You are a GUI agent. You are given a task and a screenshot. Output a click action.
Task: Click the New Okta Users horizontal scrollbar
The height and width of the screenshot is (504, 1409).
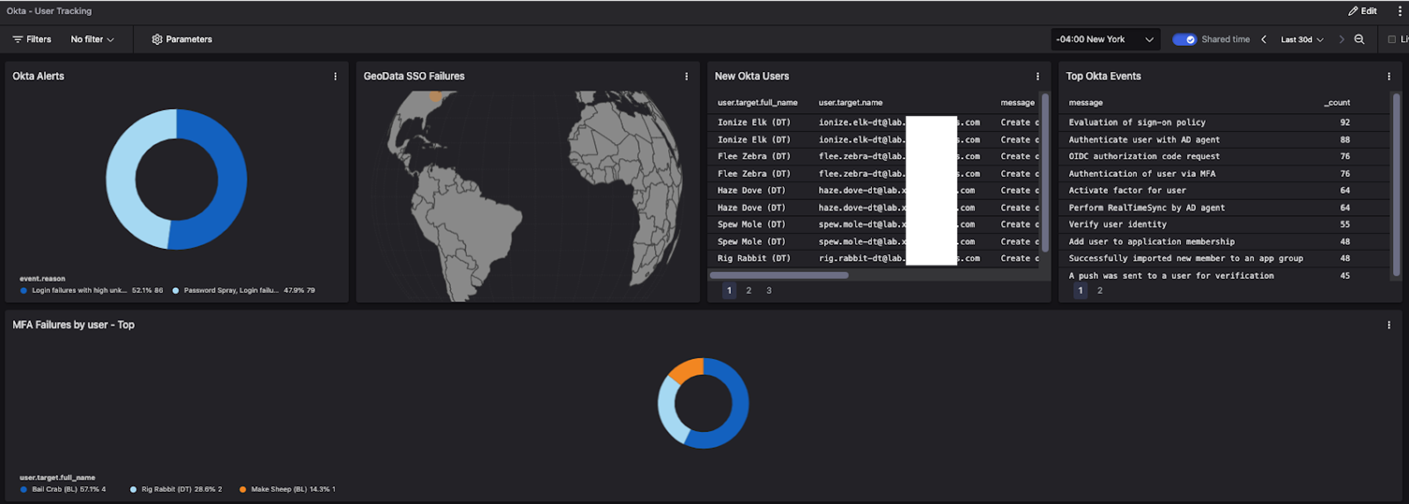pyautogui.click(x=779, y=275)
